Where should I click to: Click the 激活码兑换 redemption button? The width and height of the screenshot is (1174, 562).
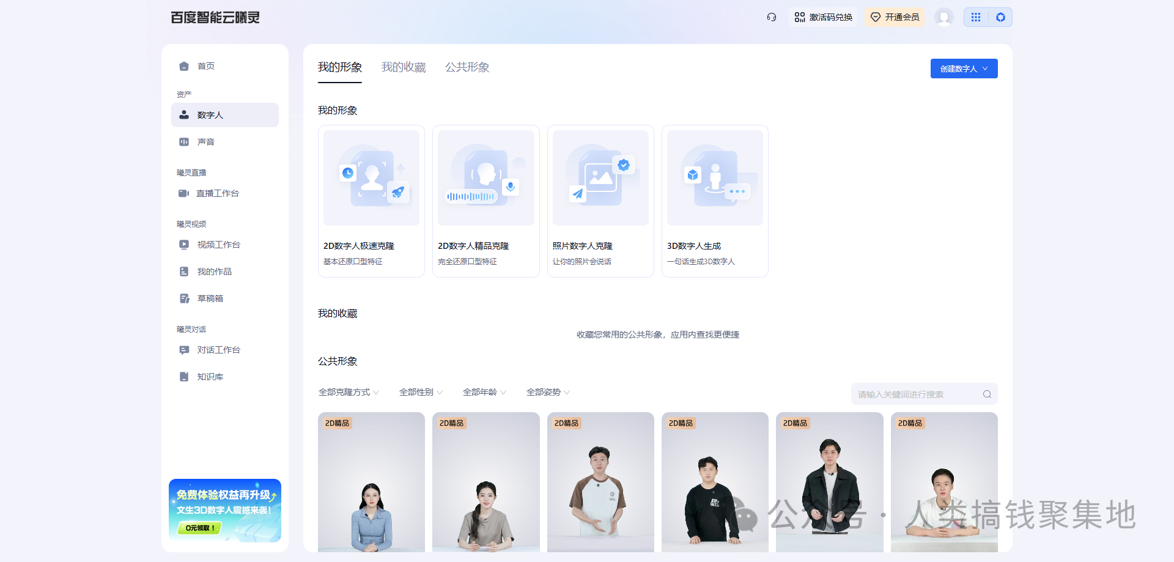pyautogui.click(x=823, y=17)
